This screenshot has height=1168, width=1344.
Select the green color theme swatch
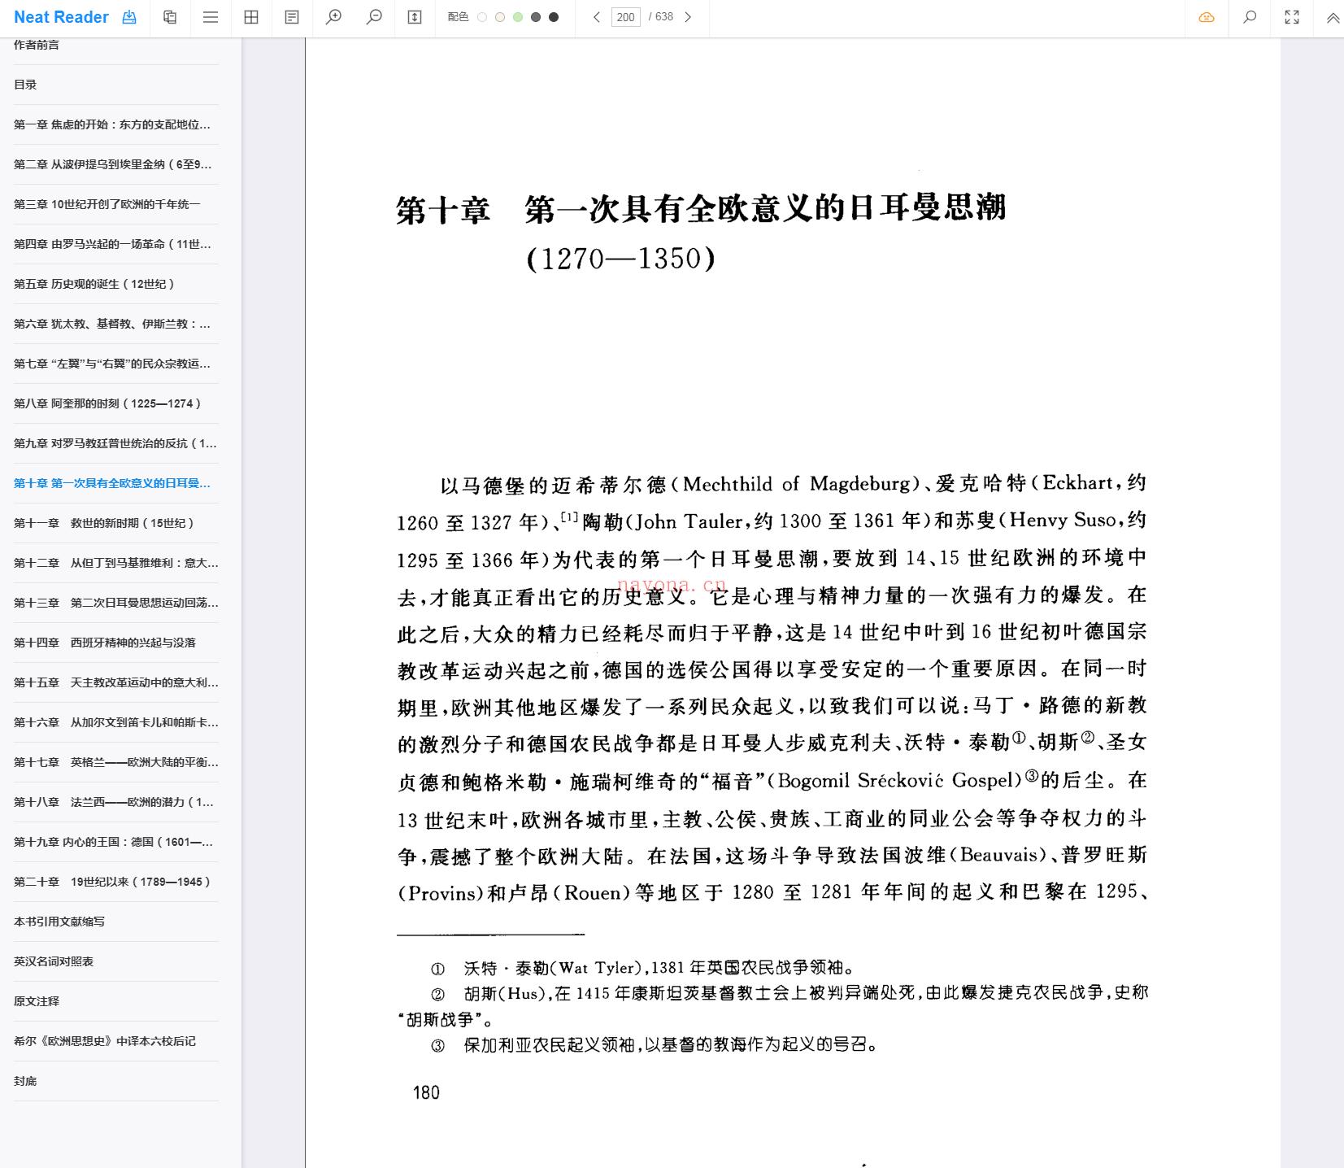(518, 17)
